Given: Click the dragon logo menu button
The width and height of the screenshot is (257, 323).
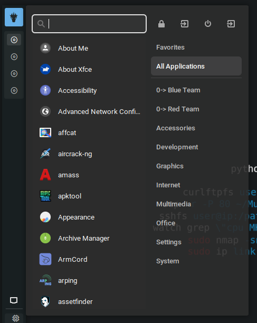Looking at the screenshot, I should point(14,17).
